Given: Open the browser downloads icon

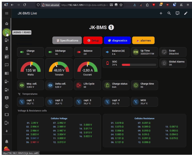Looking at the screenshot, I should 135,5.
